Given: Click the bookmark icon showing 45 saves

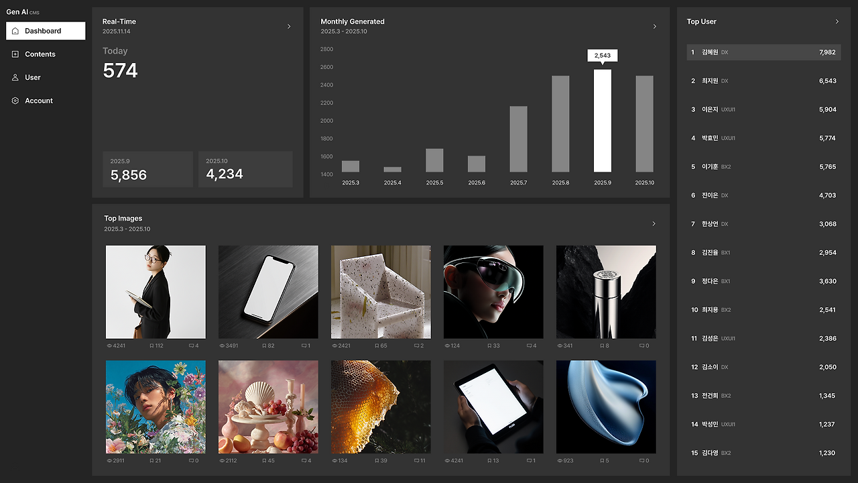Looking at the screenshot, I should coord(264,461).
